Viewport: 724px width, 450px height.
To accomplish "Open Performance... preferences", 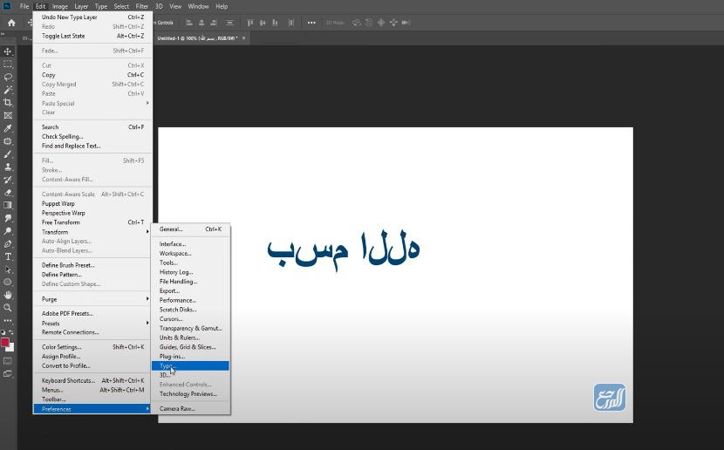I will [190, 300].
